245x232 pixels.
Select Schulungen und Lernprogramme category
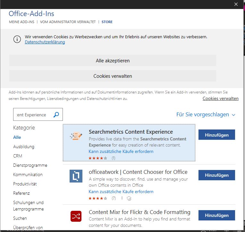[x=29, y=206]
